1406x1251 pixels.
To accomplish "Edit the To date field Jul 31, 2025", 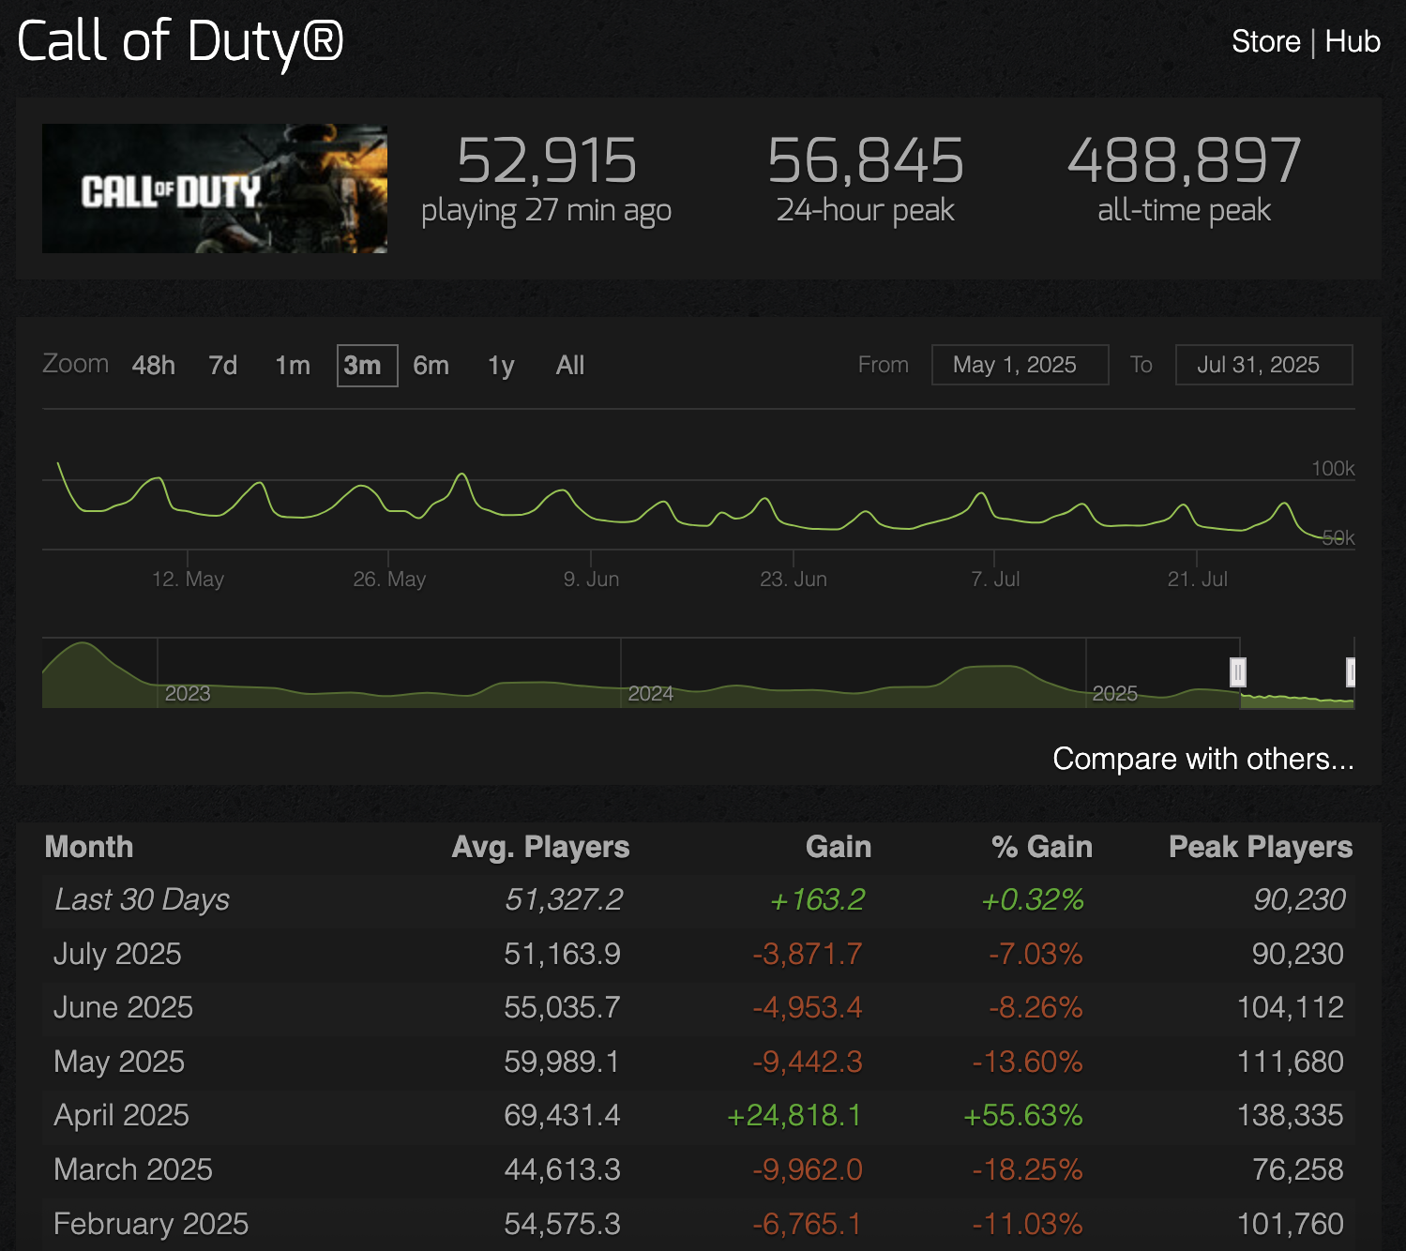I will tap(1263, 365).
